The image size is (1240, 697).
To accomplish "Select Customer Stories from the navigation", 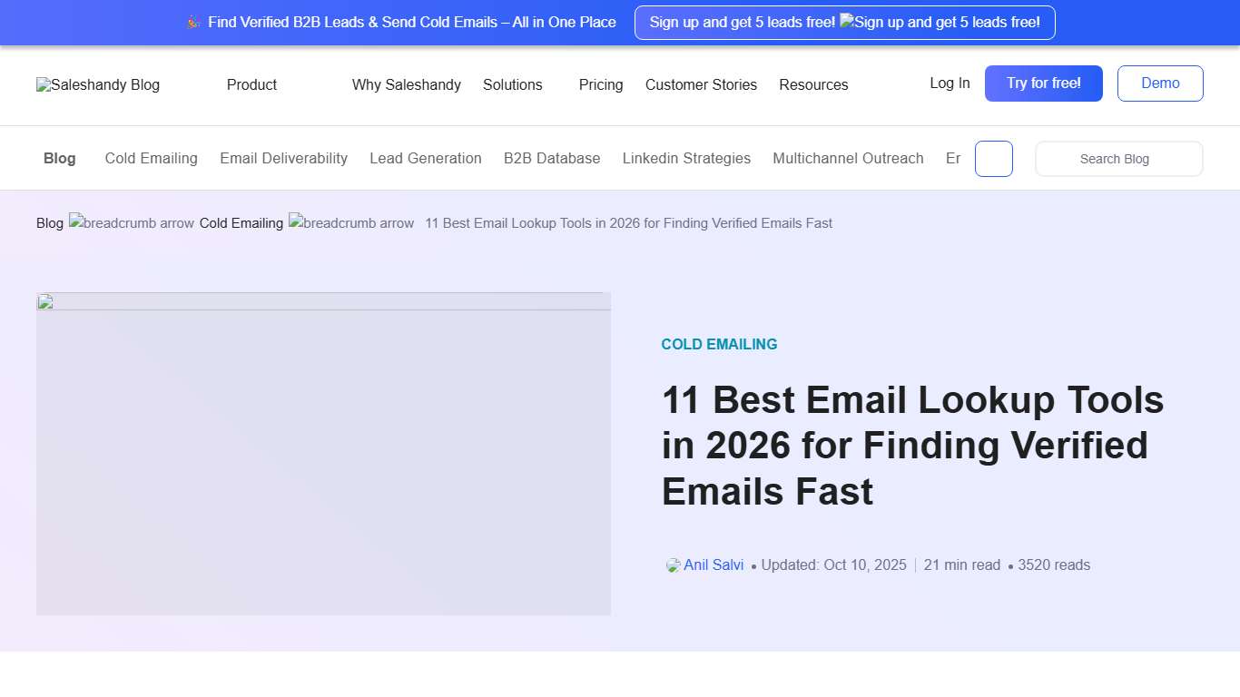I will pos(701,84).
